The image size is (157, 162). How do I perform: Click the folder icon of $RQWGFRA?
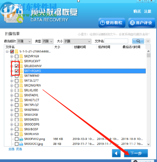click(21, 85)
